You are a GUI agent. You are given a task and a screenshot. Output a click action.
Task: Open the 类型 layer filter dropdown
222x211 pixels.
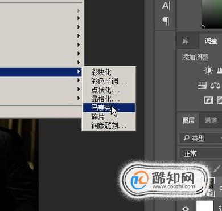tap(201, 138)
